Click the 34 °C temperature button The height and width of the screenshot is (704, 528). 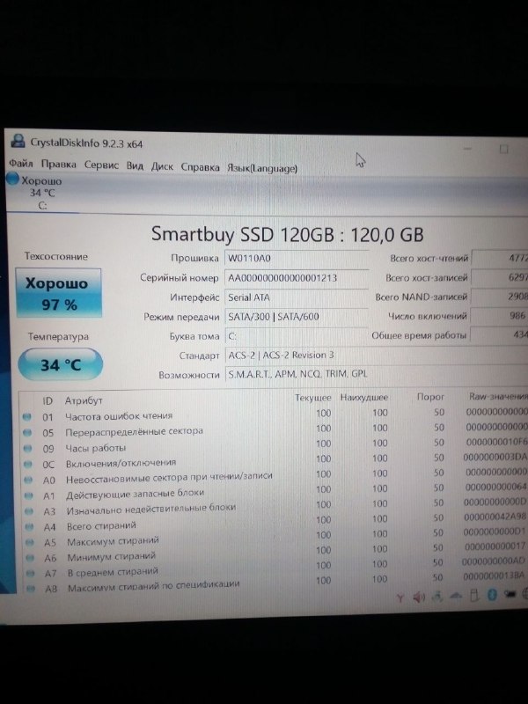pos(61,364)
